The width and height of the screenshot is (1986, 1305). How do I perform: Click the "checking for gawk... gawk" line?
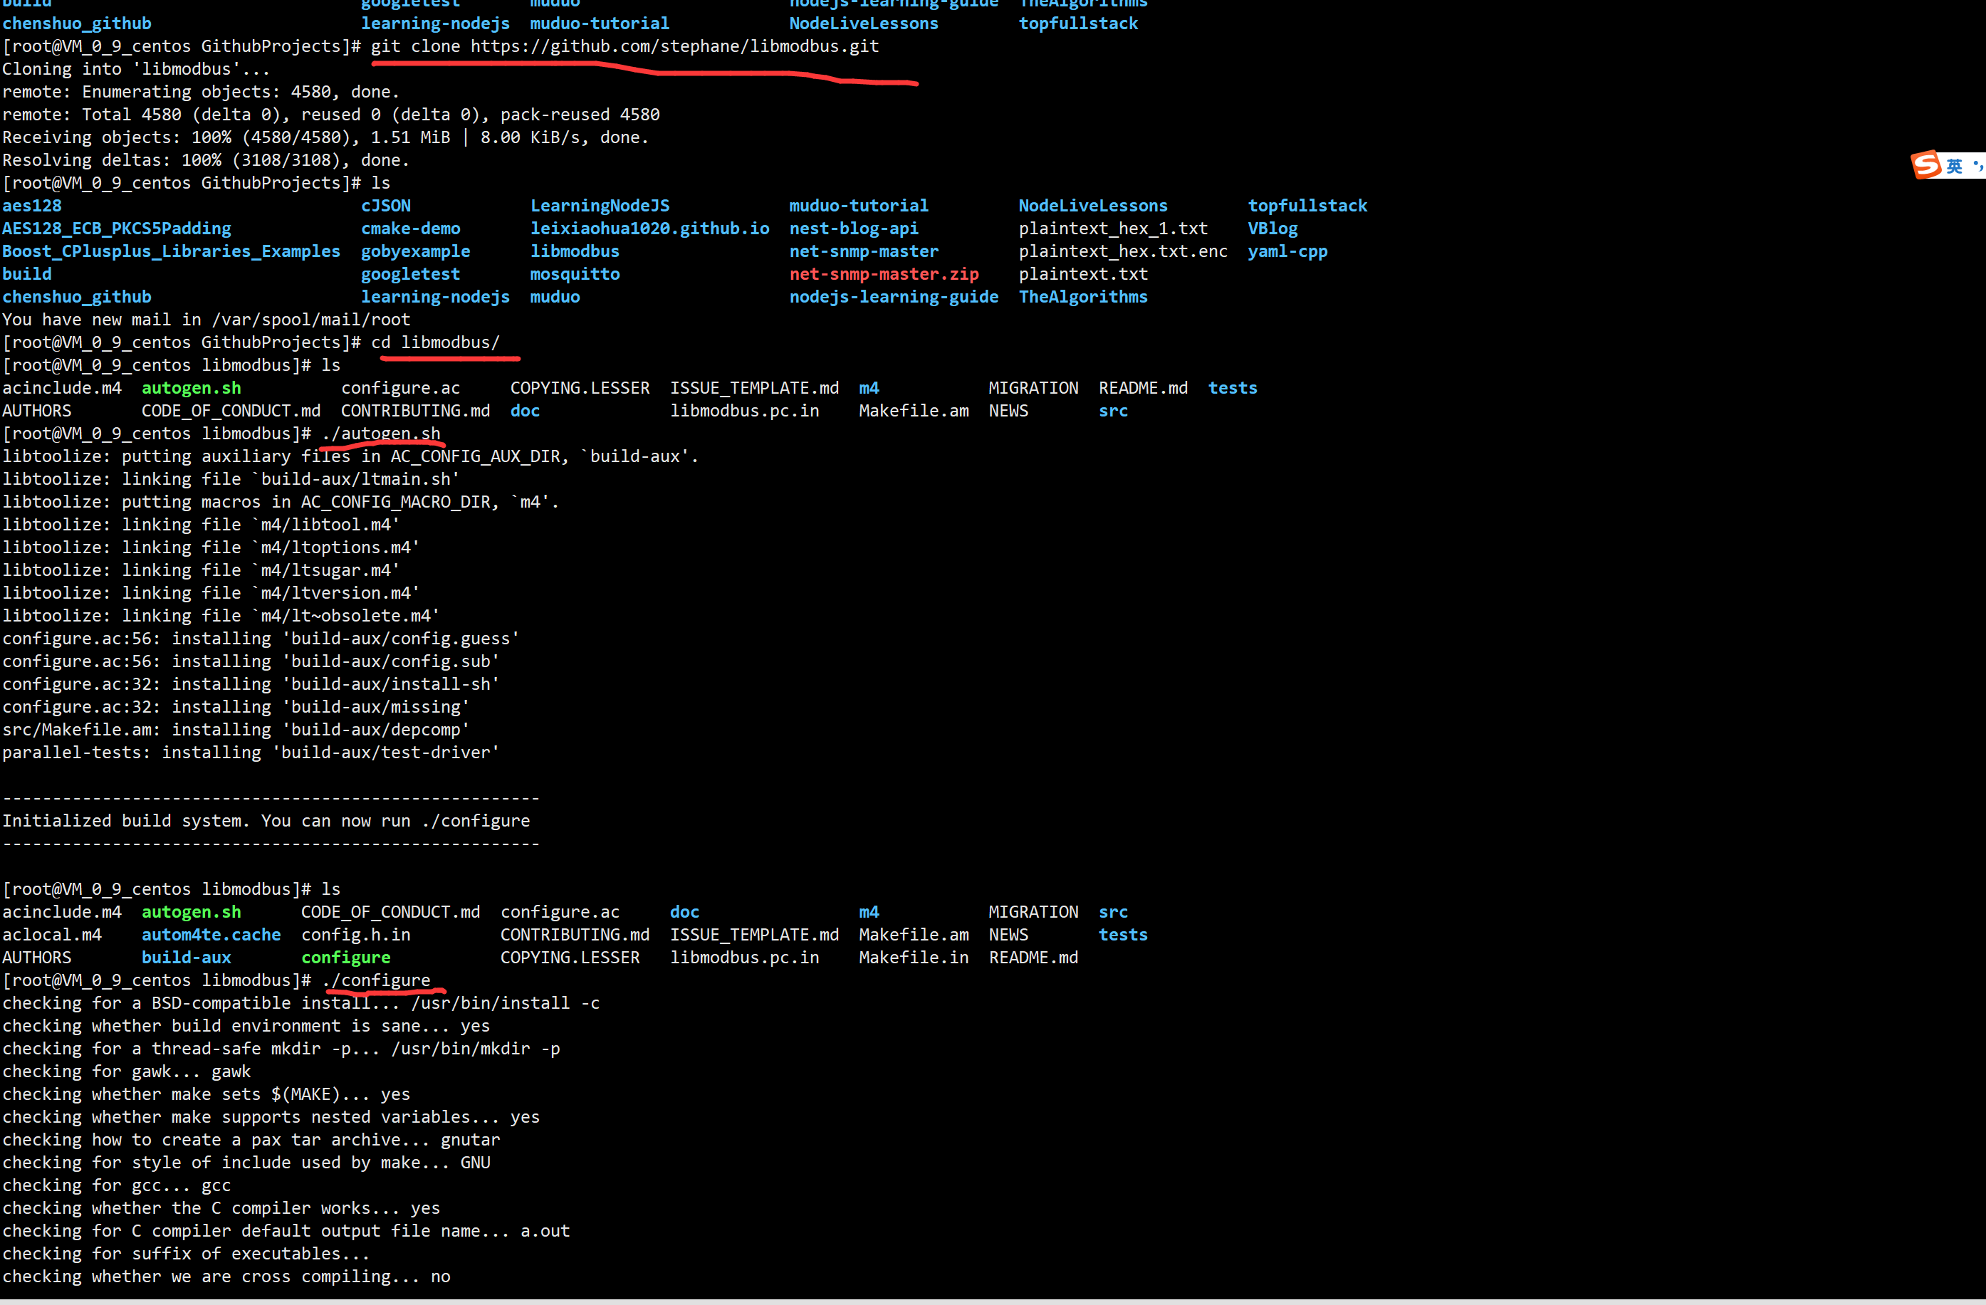pos(127,1072)
